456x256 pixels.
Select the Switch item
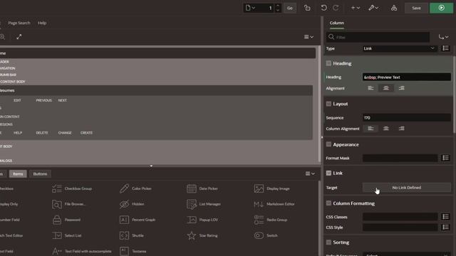click(266, 235)
